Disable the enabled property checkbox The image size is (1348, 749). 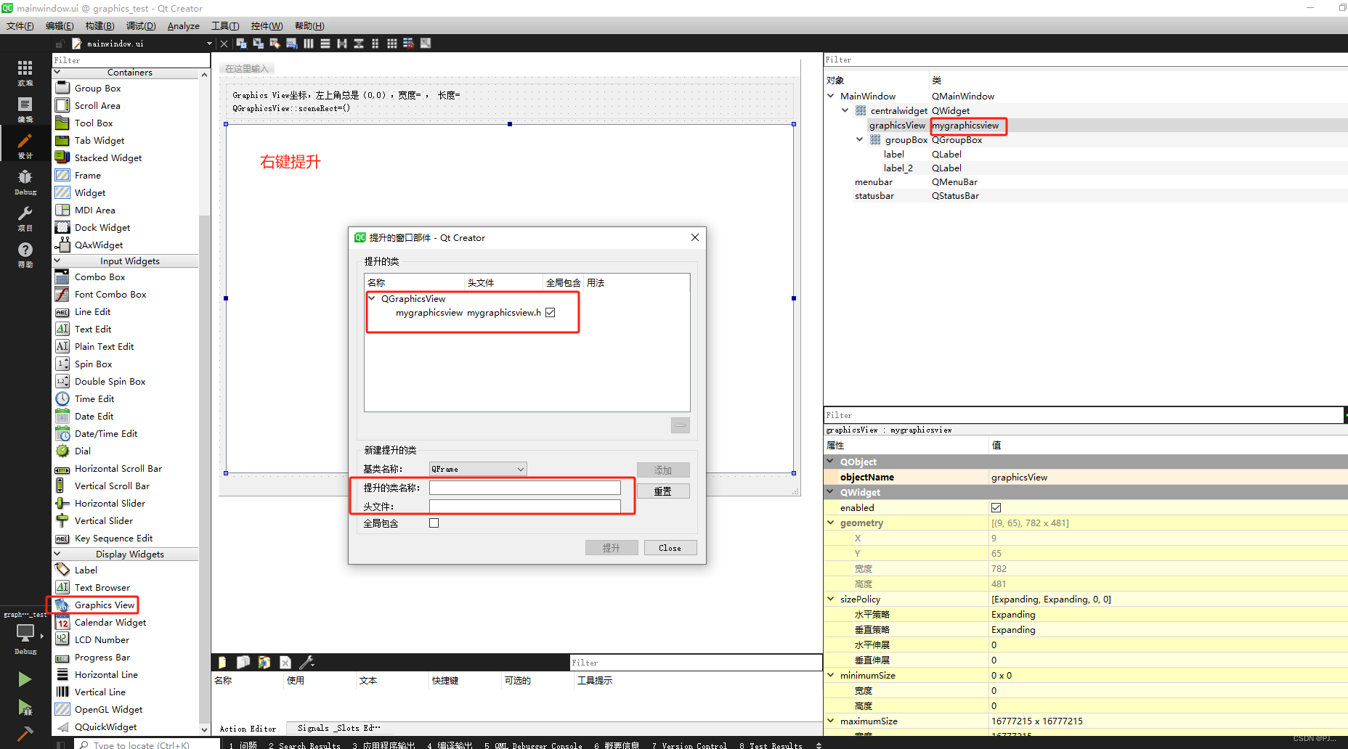[x=996, y=507]
